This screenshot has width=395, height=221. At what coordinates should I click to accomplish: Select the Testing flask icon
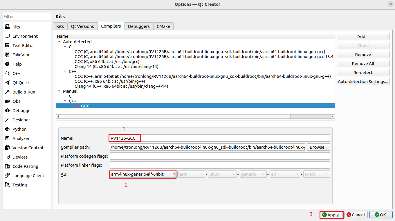pos(8,185)
